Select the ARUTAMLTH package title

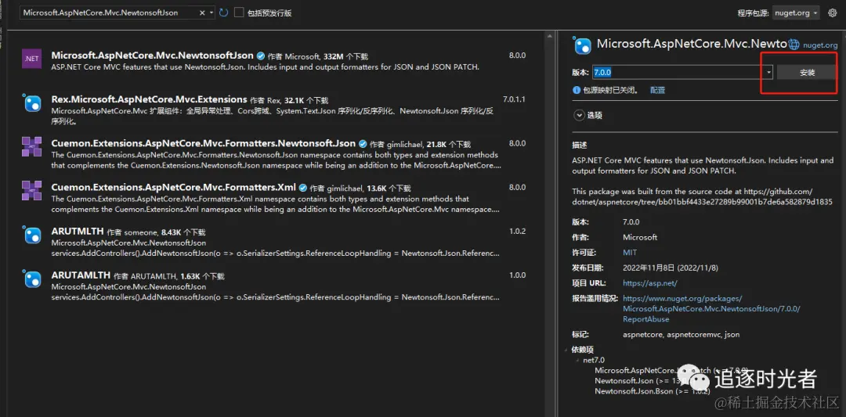[81, 275]
